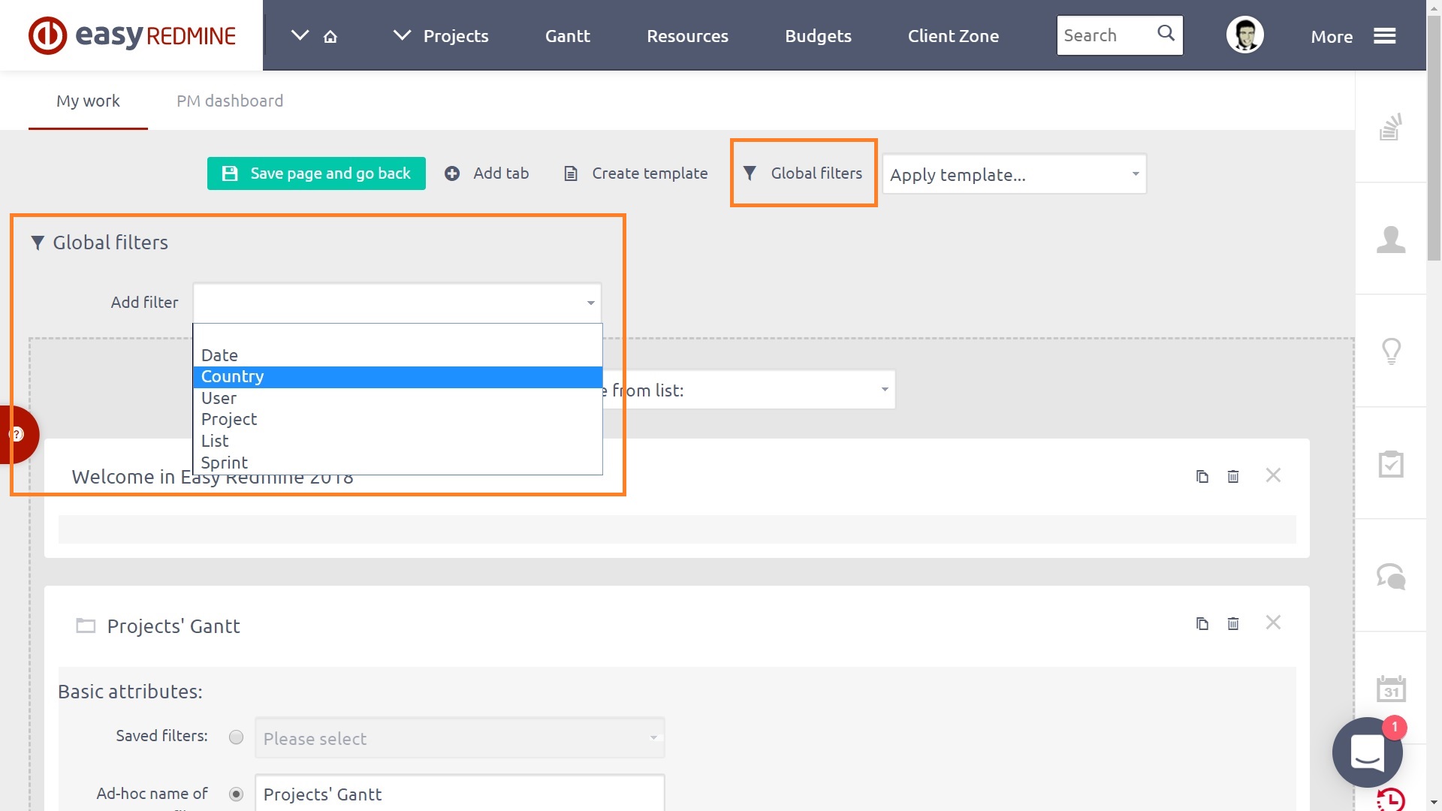Open the Apply template dropdown

[1014, 174]
